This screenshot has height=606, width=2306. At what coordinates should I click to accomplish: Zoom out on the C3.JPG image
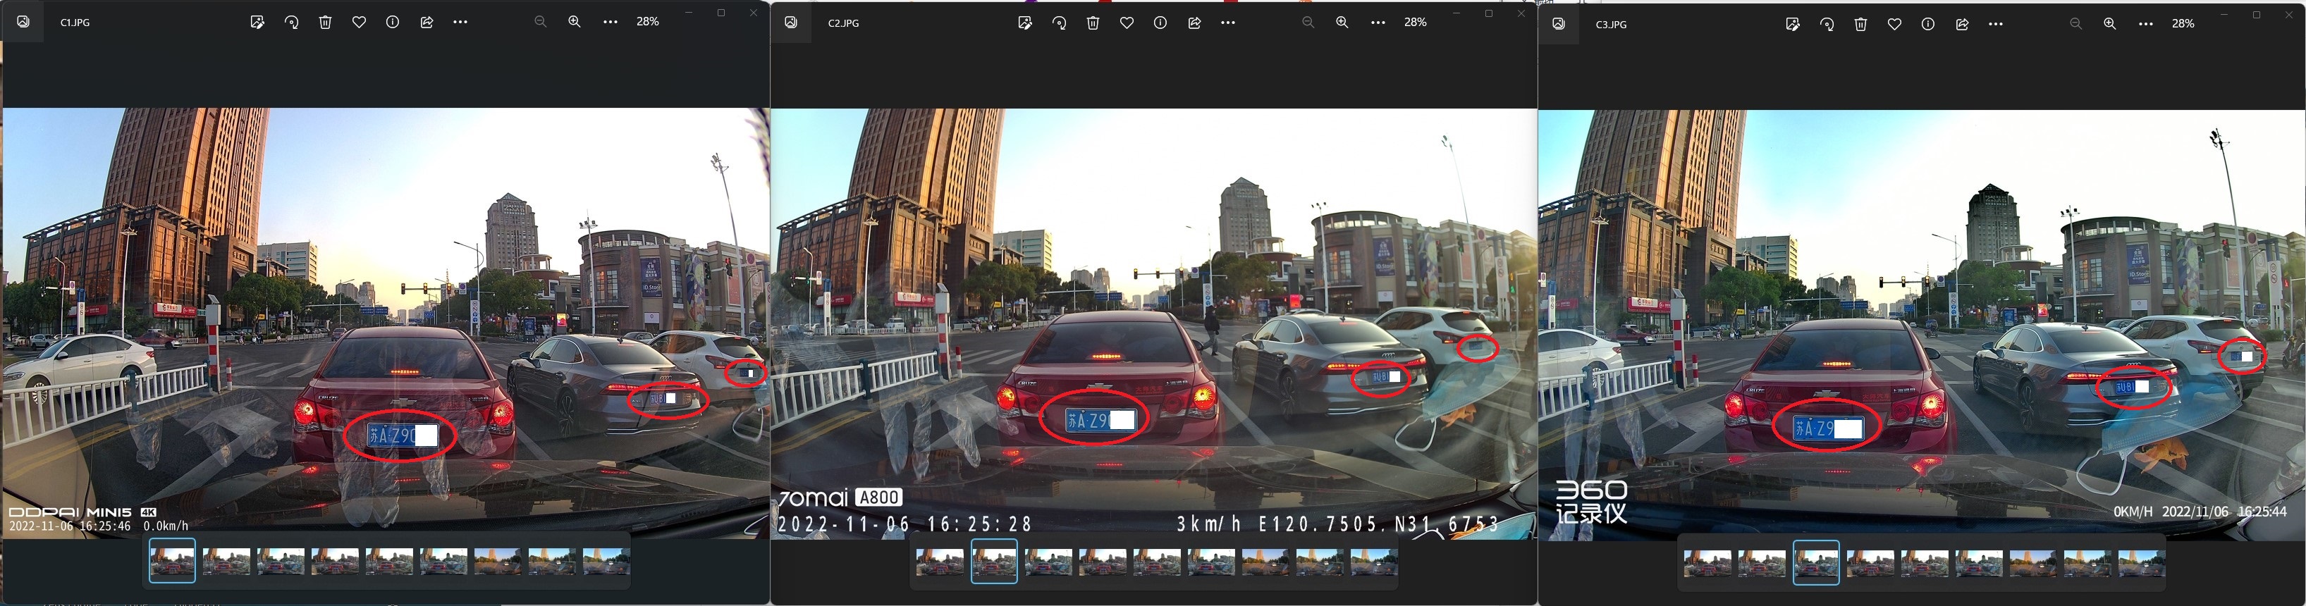(x=2076, y=24)
